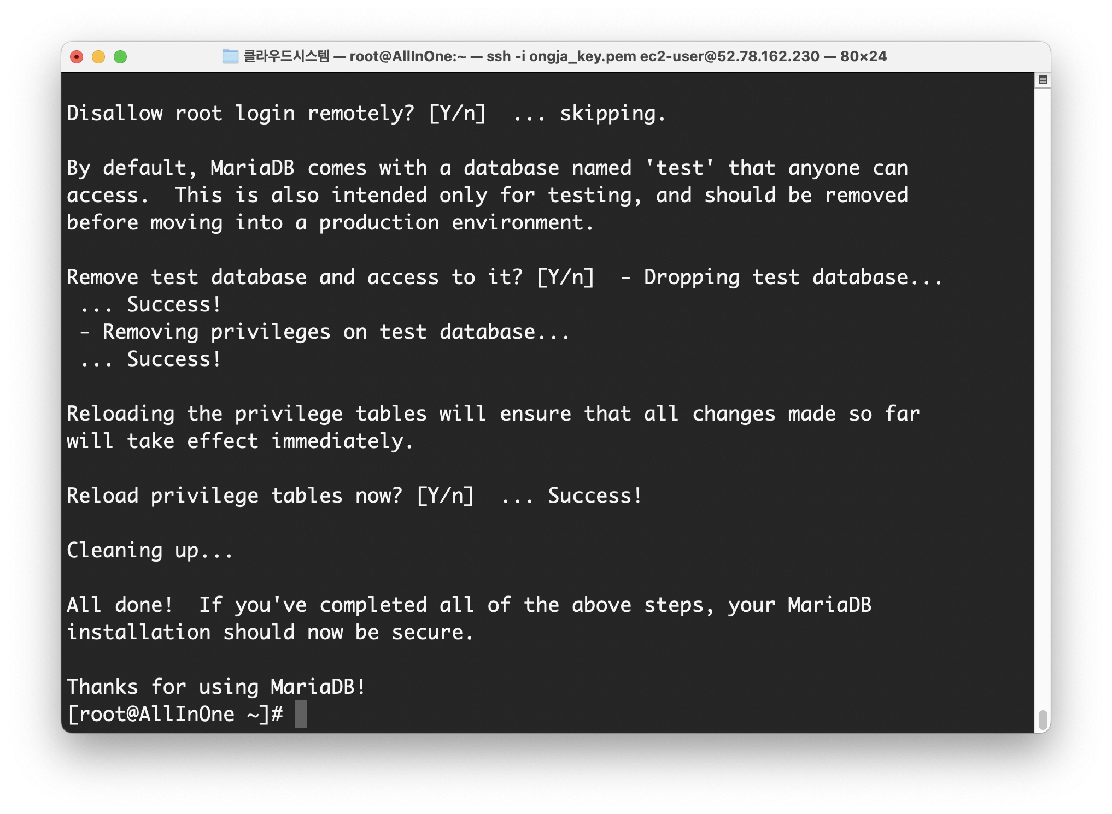Image resolution: width=1112 pixels, height=814 pixels.
Task: Click the 'All done!' text
Action: (x=120, y=605)
